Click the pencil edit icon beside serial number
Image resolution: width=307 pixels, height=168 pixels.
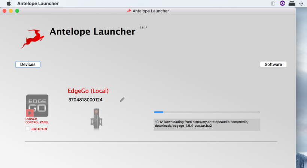122,100
